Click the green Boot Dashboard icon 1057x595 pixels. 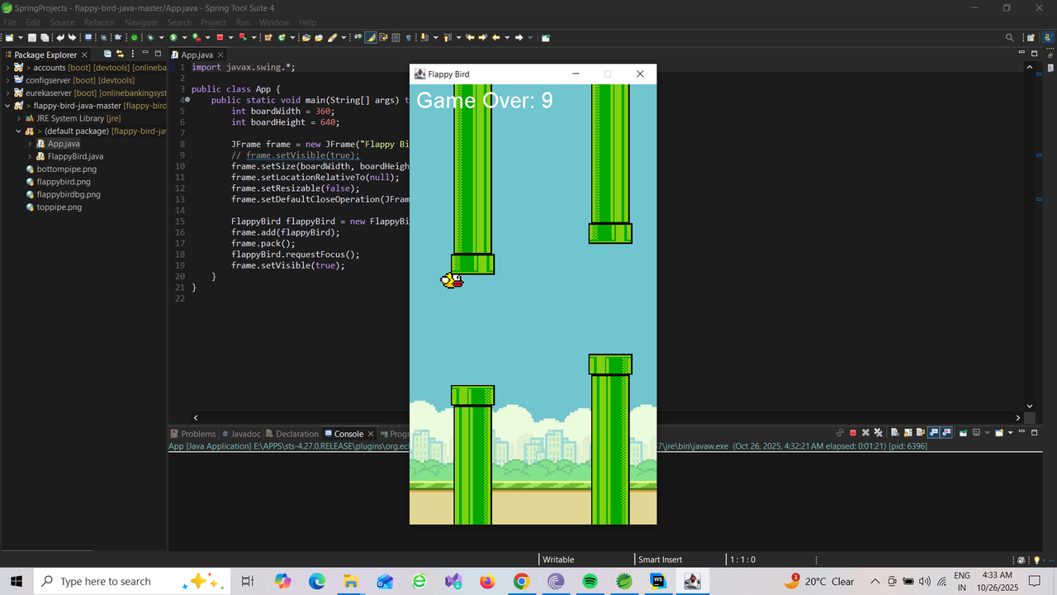[135, 38]
